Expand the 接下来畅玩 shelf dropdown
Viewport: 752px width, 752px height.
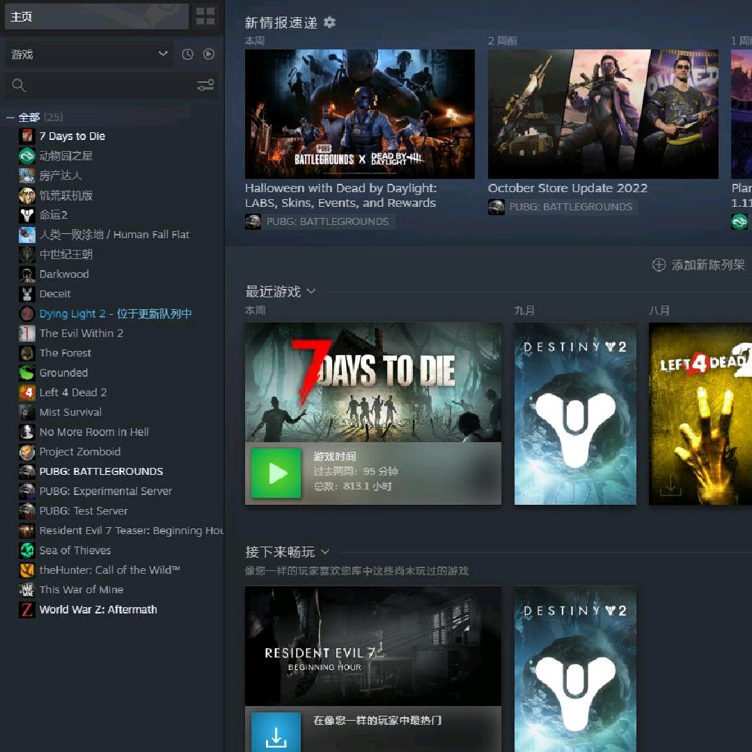324,552
